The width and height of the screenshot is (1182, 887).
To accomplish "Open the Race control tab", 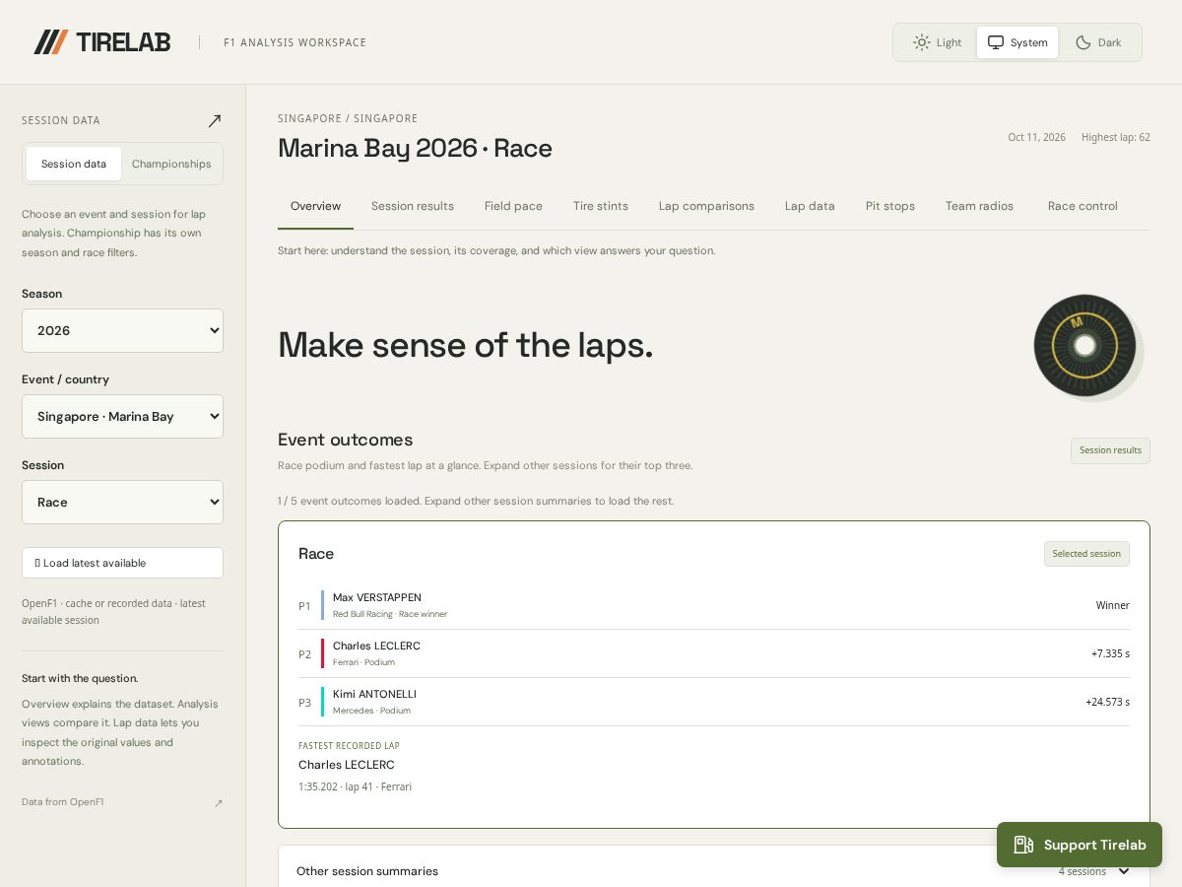I will click(x=1083, y=206).
